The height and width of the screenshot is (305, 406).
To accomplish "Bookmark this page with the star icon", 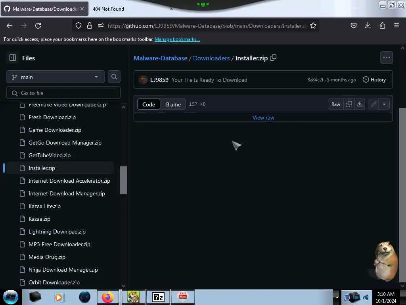I will coord(313,25).
